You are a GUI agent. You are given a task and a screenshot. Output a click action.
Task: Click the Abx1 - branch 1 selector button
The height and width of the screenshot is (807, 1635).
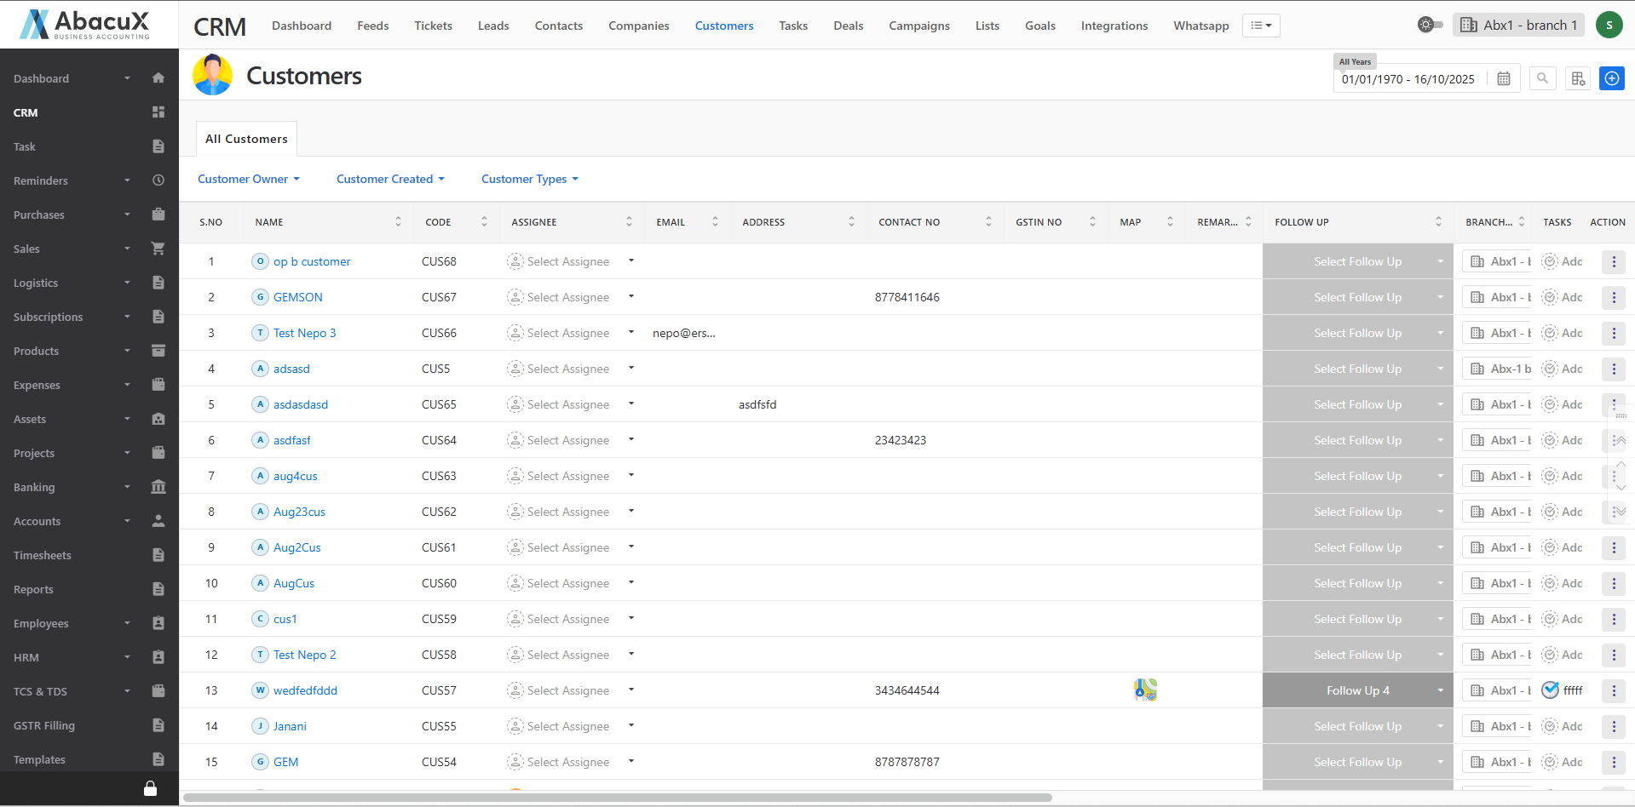pyautogui.click(x=1518, y=25)
